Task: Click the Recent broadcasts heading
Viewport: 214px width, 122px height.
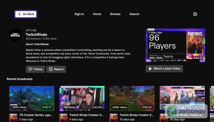Action: (x=20, y=79)
